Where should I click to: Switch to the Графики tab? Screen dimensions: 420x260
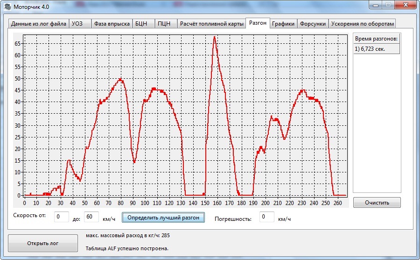pos(283,24)
